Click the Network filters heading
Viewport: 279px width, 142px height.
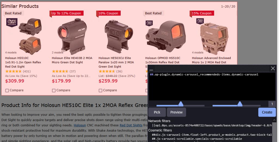pyautogui.click(x=159, y=121)
